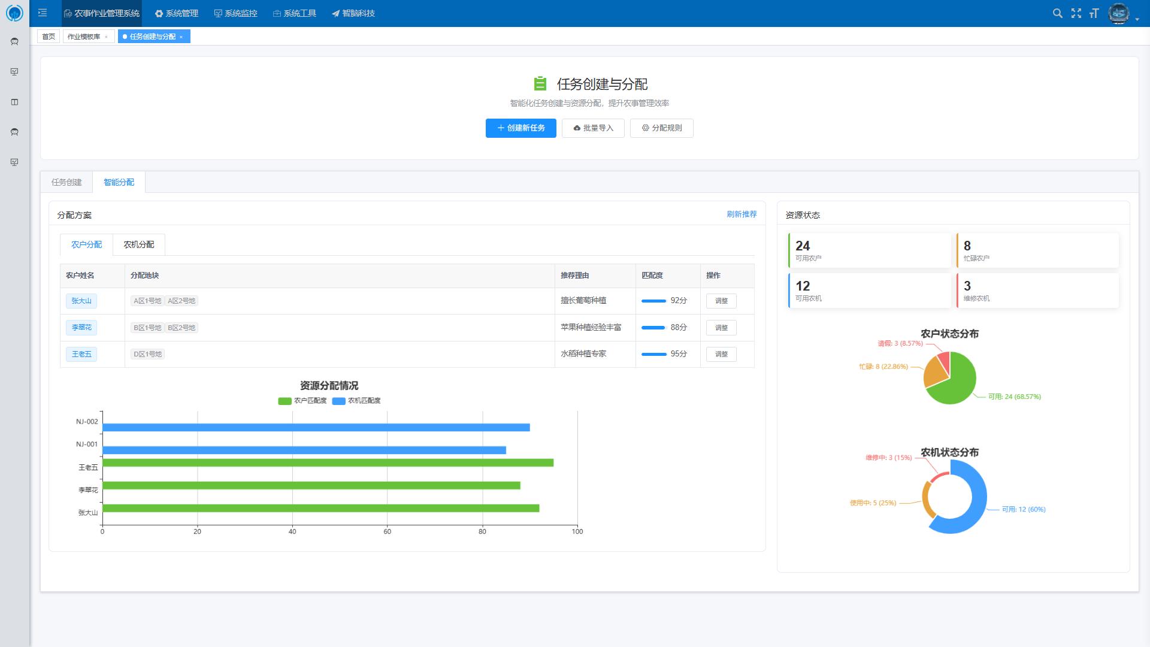Click the font size adjustment icon
1150x647 pixels.
pos(1094,13)
